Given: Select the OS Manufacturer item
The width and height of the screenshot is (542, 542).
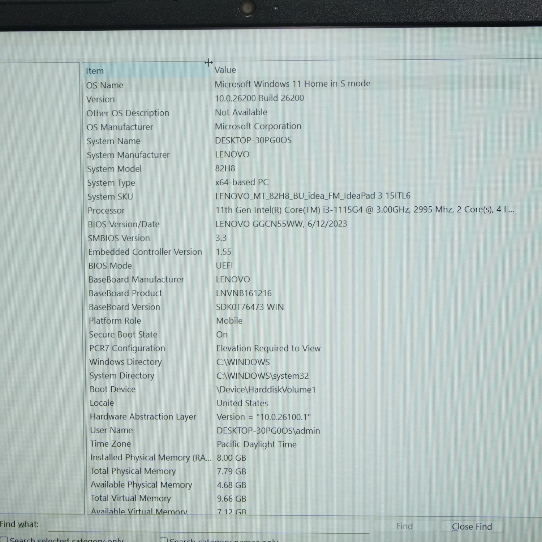Looking at the screenshot, I should pos(120,127).
